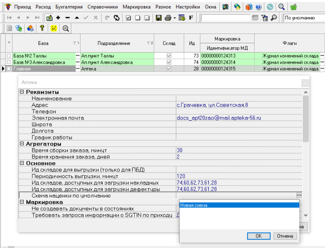Click the printer icon
This screenshot has width=325, height=248.
click(x=168, y=18)
